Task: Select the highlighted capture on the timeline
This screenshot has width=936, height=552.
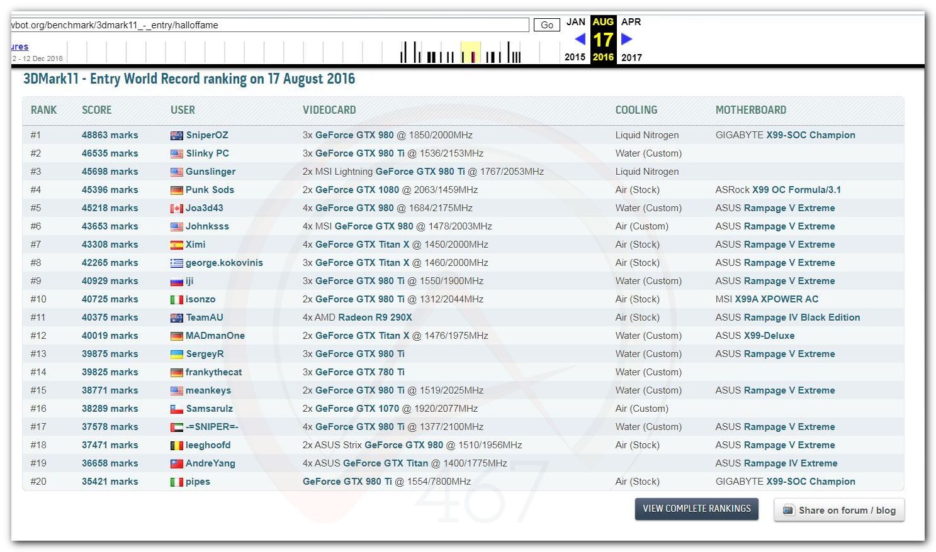Action: [471, 53]
